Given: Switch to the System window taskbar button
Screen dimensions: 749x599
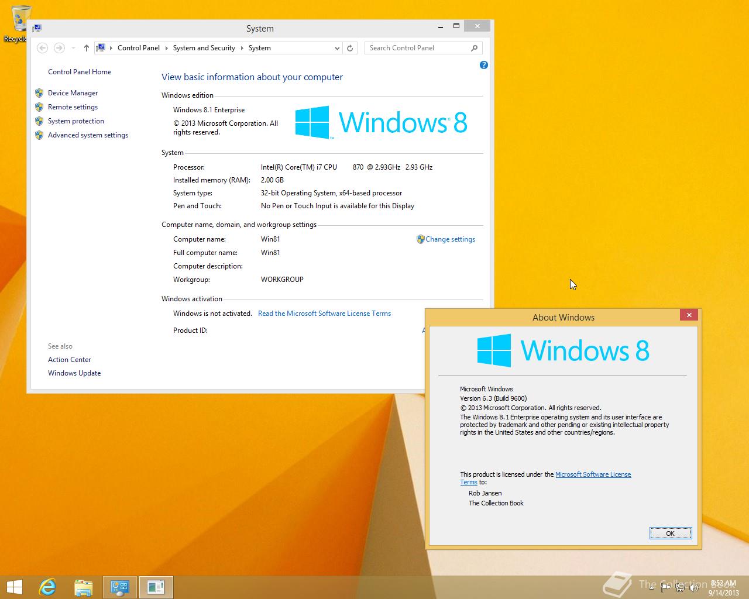Looking at the screenshot, I should 120,587.
